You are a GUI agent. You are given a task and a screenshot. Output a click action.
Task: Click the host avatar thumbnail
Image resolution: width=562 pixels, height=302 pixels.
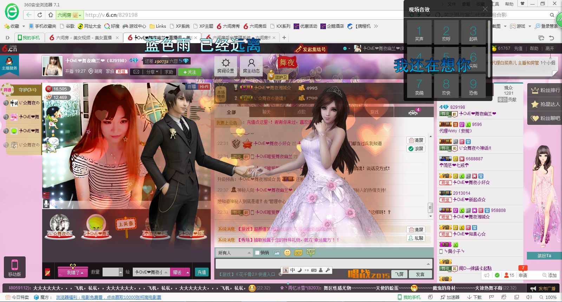[52, 66]
